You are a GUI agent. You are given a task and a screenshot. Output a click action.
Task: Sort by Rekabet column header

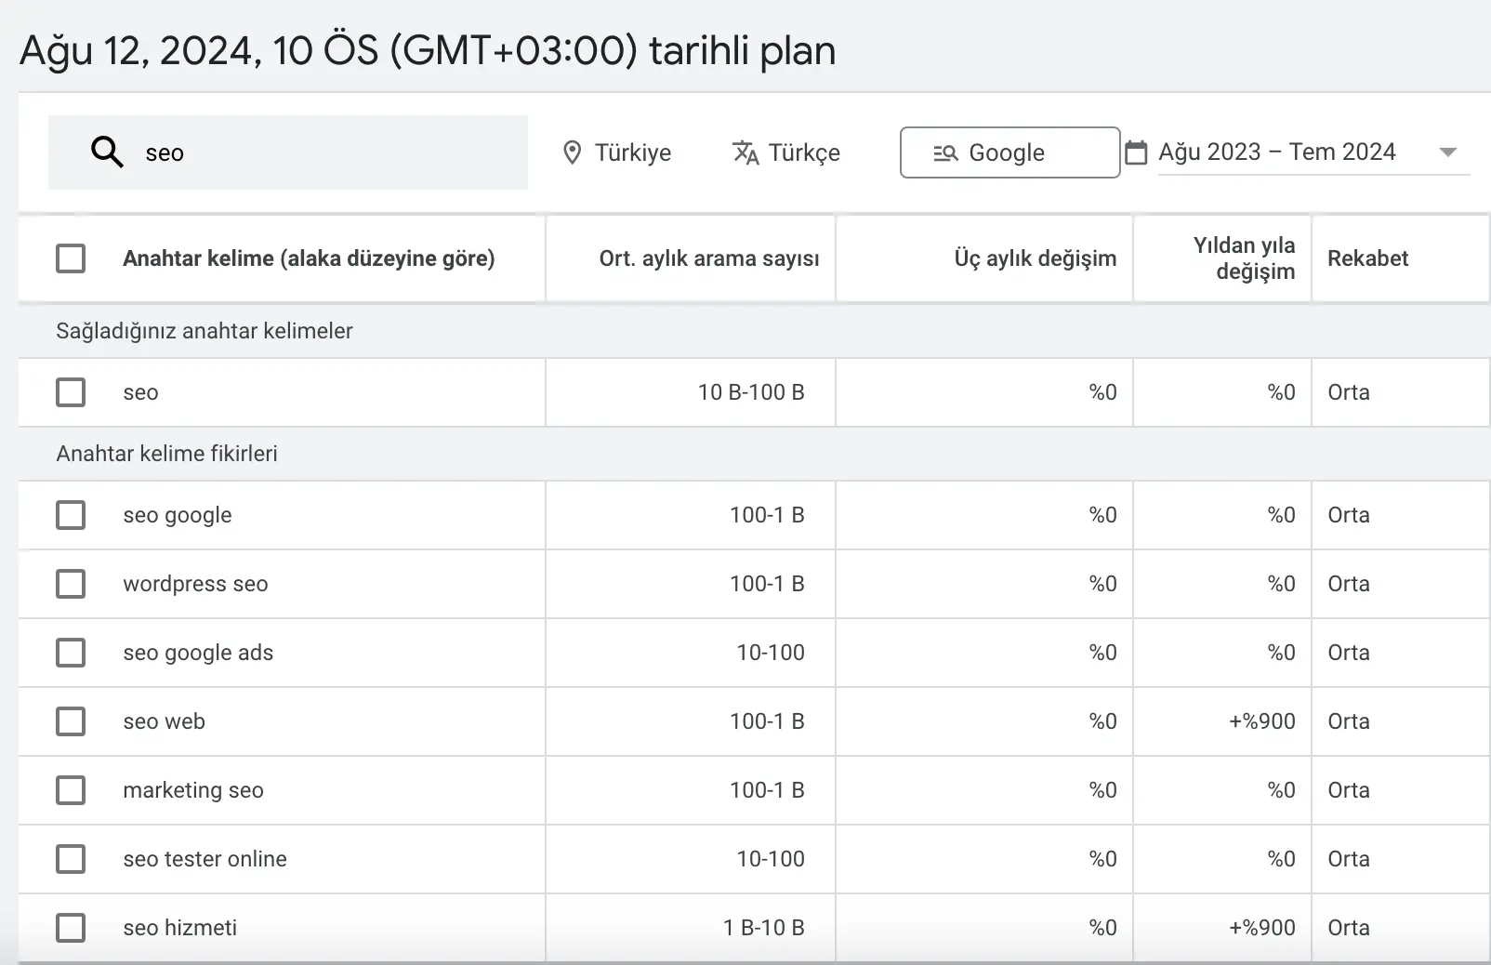click(1367, 258)
